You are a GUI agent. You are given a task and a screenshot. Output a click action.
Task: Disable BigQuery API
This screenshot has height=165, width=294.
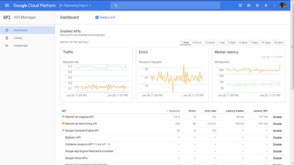(277, 137)
